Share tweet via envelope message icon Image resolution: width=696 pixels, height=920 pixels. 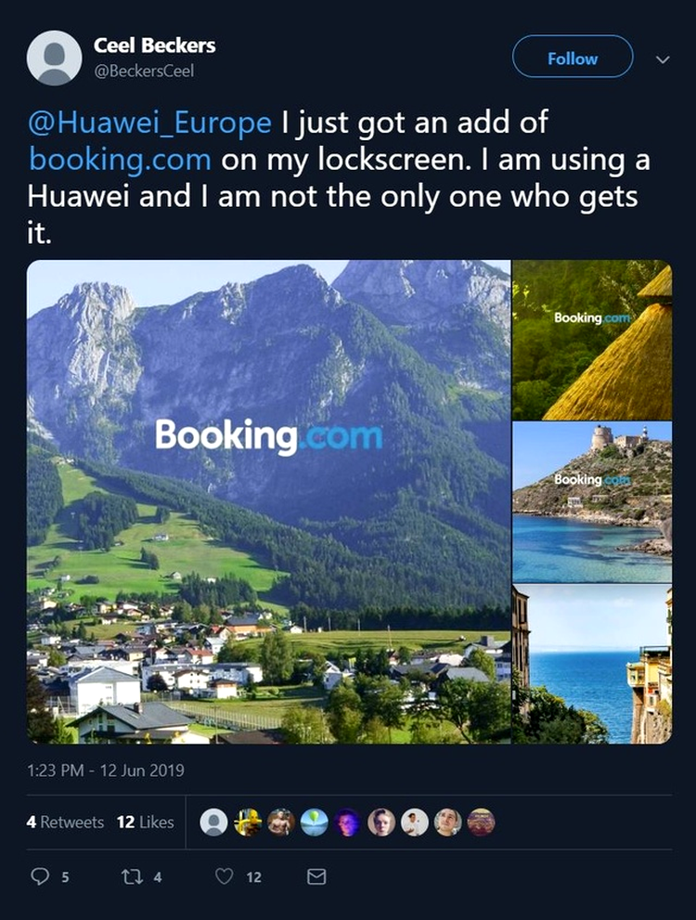(x=316, y=876)
